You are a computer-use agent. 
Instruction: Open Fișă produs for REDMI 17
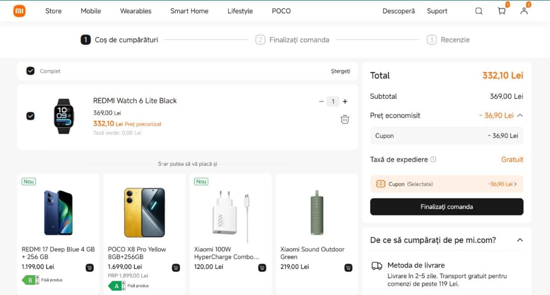51,280
